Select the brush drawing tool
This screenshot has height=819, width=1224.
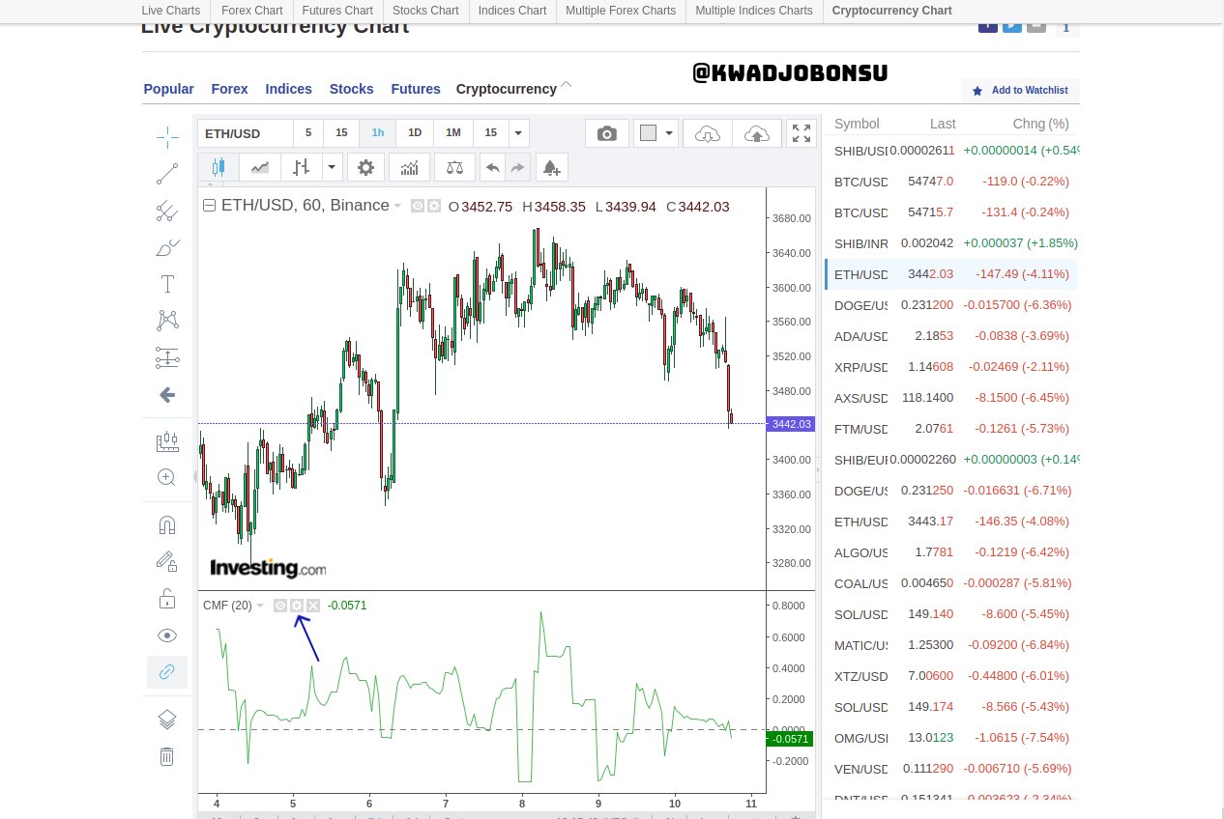(x=167, y=247)
